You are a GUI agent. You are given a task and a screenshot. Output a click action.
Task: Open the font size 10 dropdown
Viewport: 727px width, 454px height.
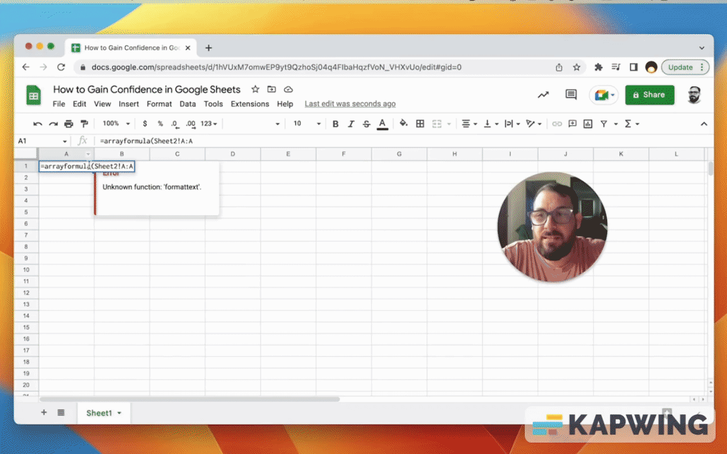(x=307, y=124)
